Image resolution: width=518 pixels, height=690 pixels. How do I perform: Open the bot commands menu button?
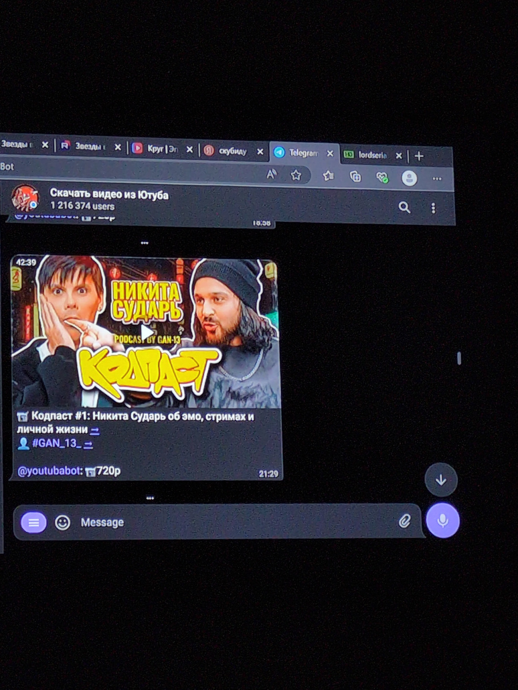34,522
